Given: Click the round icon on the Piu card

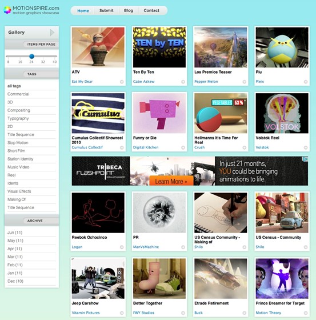Looking at the screenshot, I should click(306, 82).
